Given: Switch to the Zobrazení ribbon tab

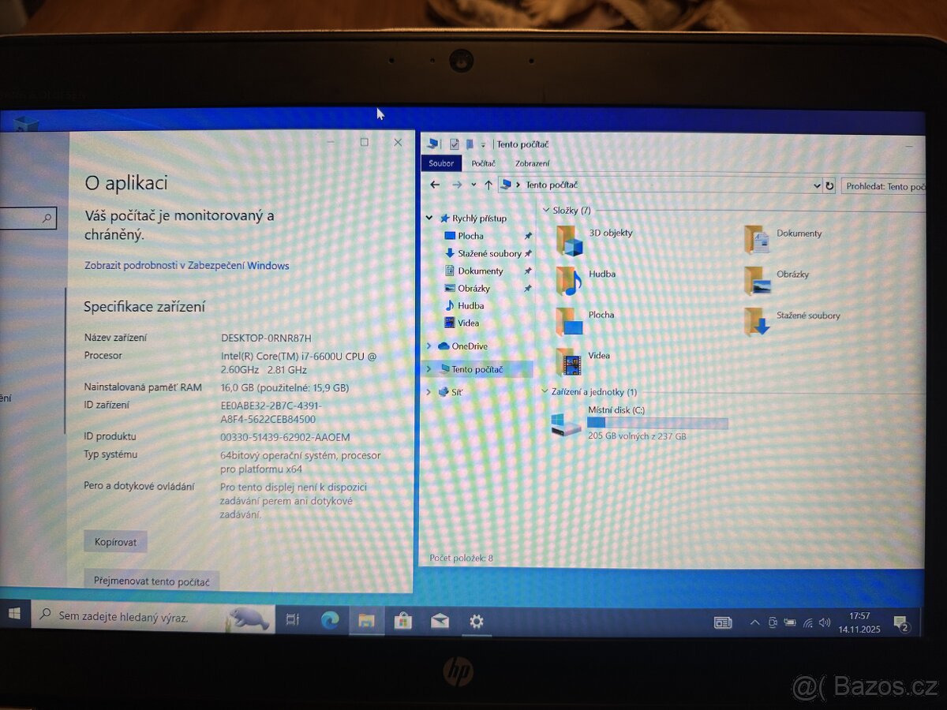Looking at the screenshot, I should pyautogui.click(x=533, y=163).
